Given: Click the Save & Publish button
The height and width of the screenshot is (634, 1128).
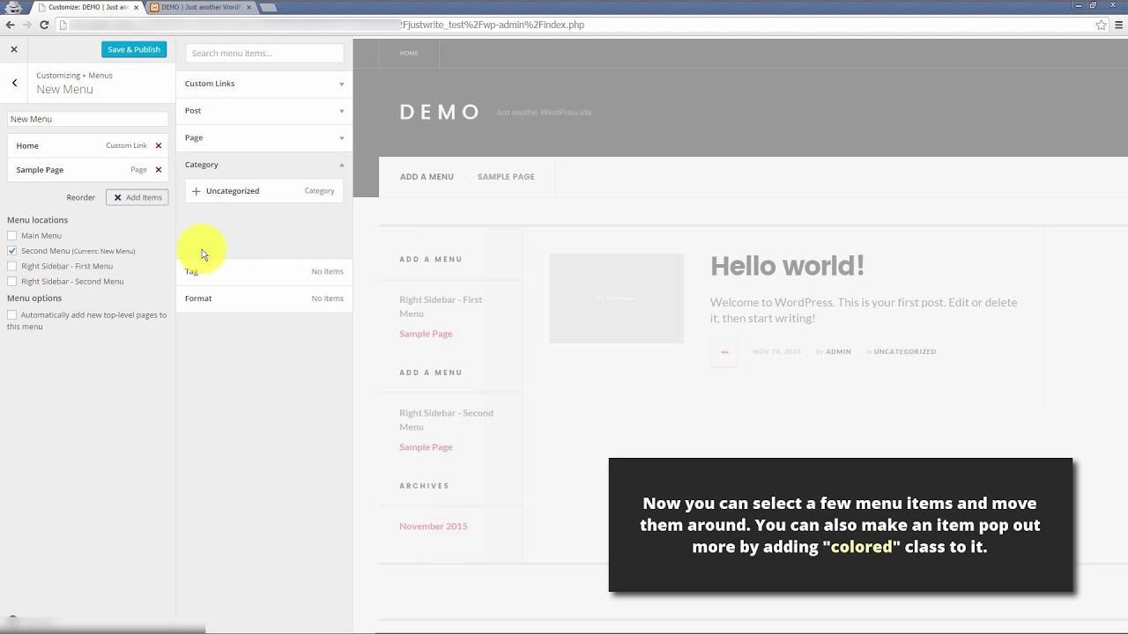Looking at the screenshot, I should click(134, 49).
